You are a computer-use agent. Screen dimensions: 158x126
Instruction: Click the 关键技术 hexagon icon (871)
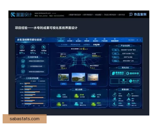[x=22, y=47]
